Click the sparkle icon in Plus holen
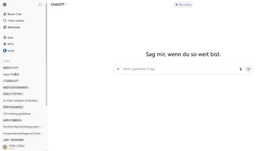The height and width of the screenshot is (151, 265). pyautogui.click(x=176, y=5)
